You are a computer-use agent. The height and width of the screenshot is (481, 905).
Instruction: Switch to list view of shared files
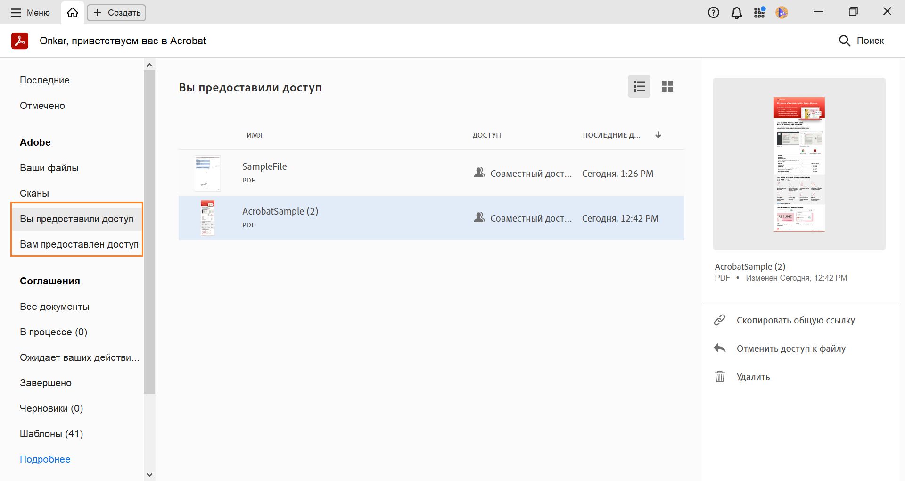click(639, 87)
